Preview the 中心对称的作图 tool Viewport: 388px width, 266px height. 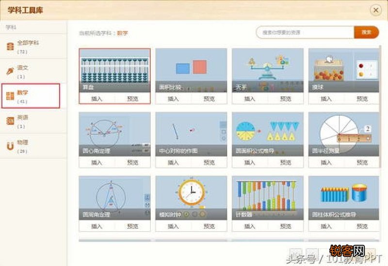[x=209, y=163]
